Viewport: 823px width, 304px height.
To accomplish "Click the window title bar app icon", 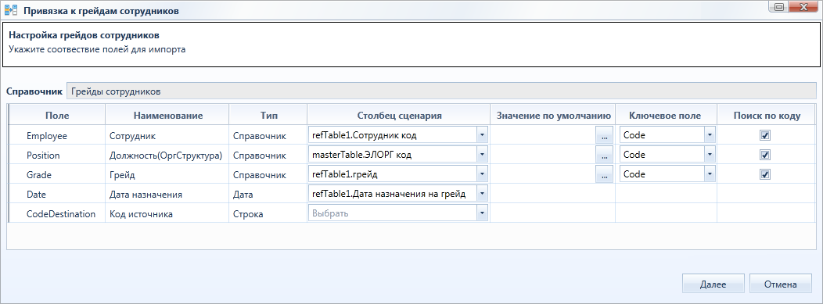I will (10, 10).
